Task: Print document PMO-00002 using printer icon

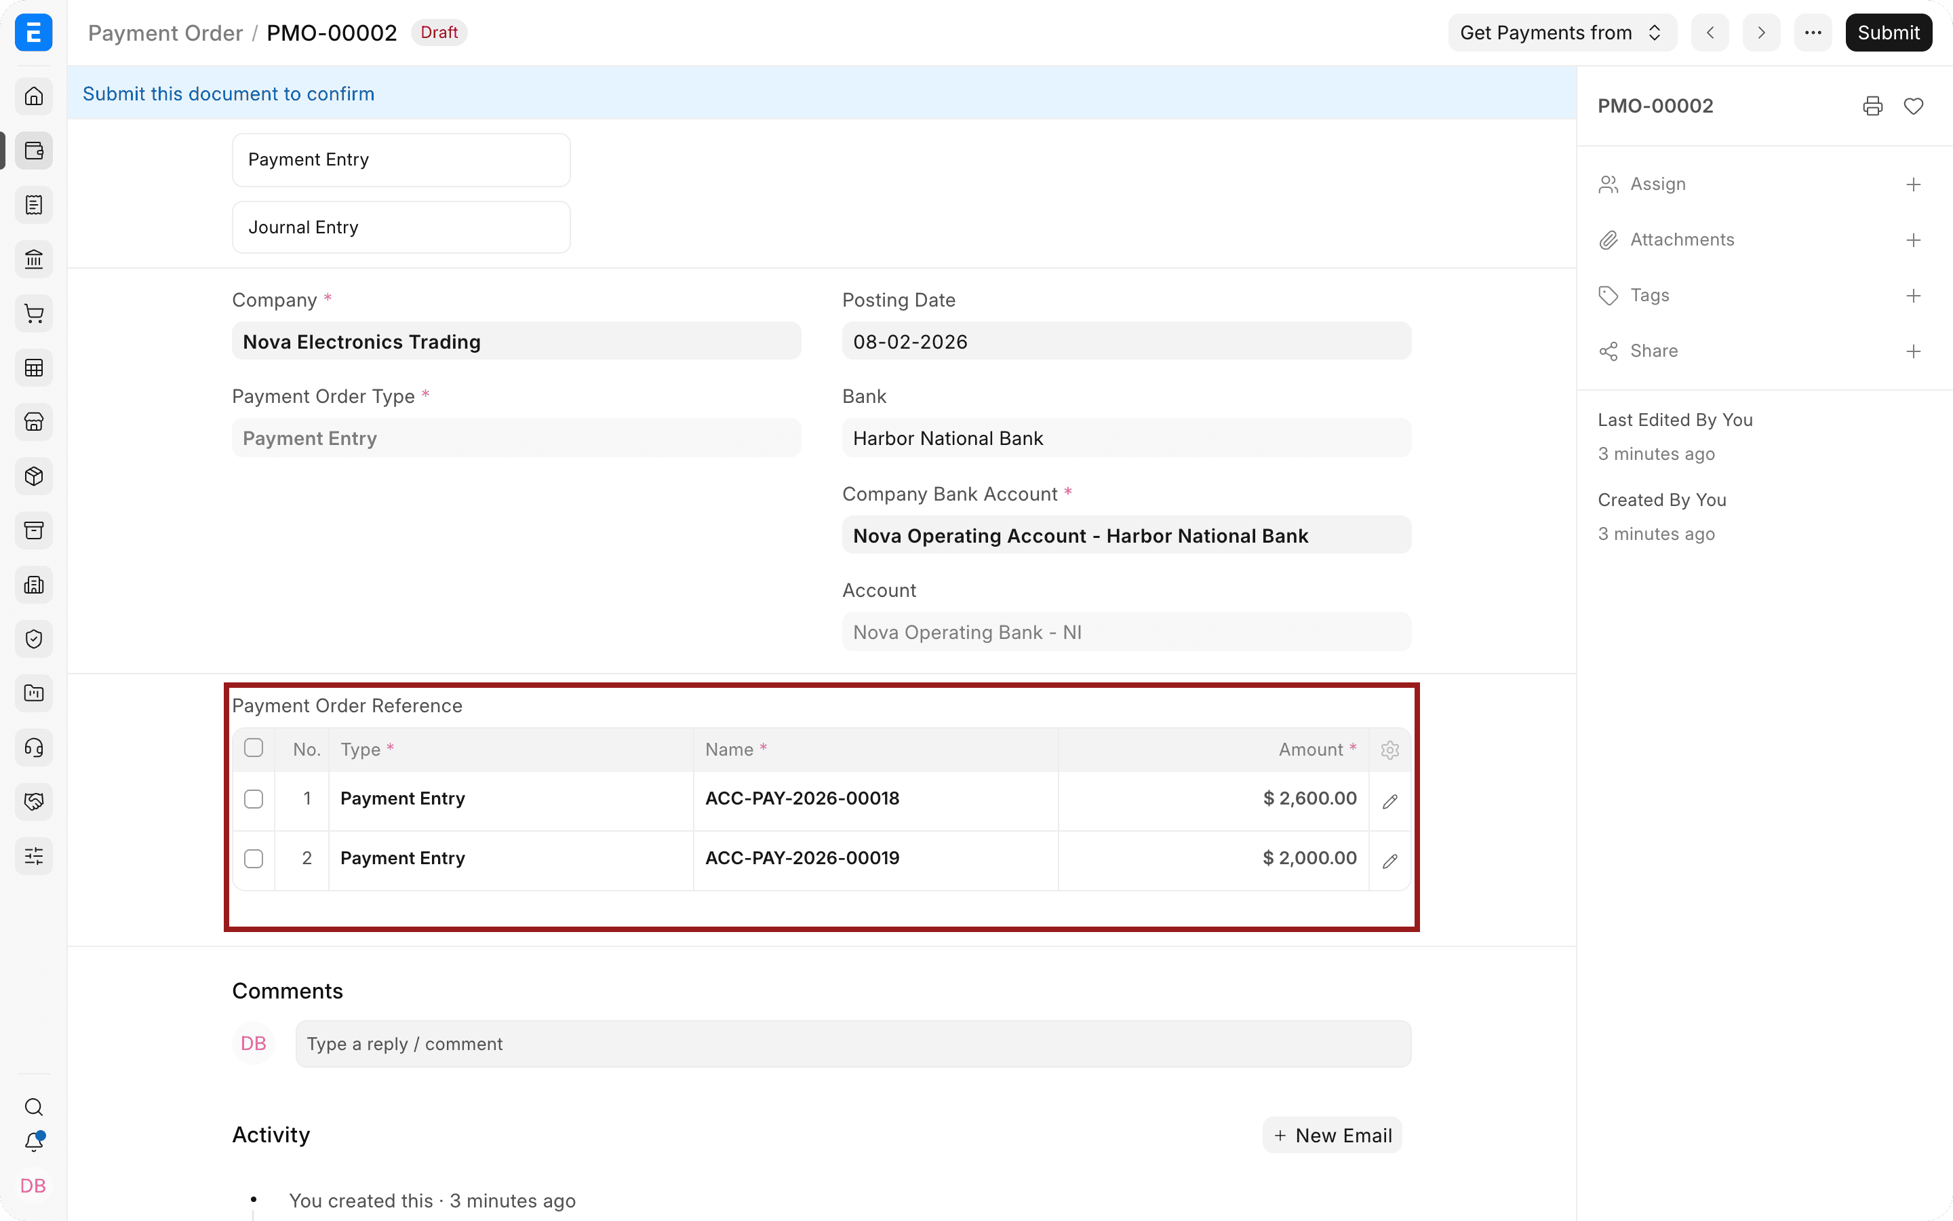Action: (x=1872, y=106)
